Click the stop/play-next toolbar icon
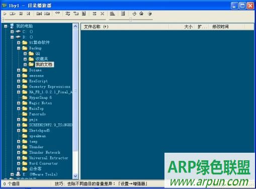This screenshot has width=256, height=189. 13,14
